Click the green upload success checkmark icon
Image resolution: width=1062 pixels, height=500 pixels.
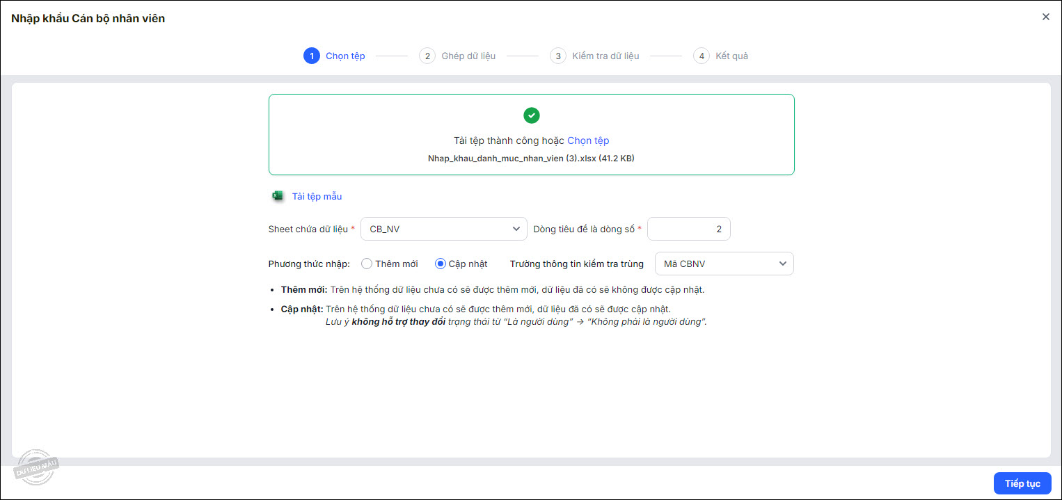click(x=532, y=115)
